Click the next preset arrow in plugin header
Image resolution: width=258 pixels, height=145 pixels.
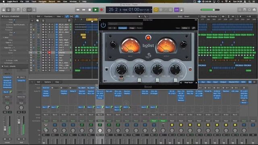coord(114,28)
